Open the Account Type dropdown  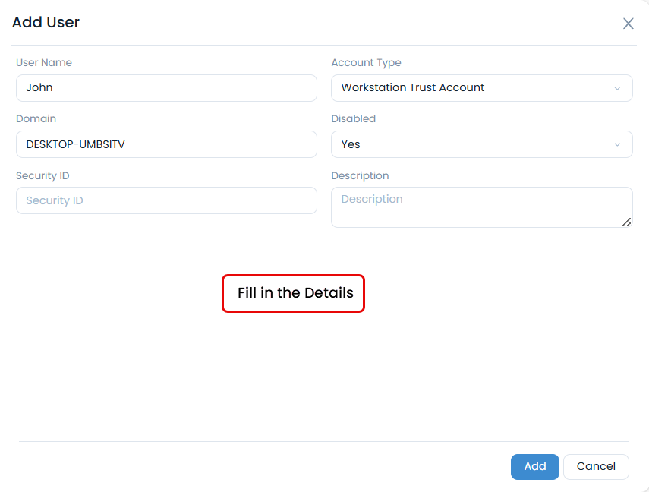pyautogui.click(x=481, y=88)
